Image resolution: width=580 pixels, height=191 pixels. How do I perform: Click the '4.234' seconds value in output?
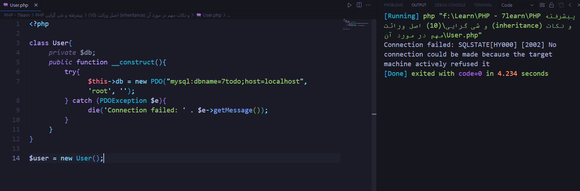point(507,74)
